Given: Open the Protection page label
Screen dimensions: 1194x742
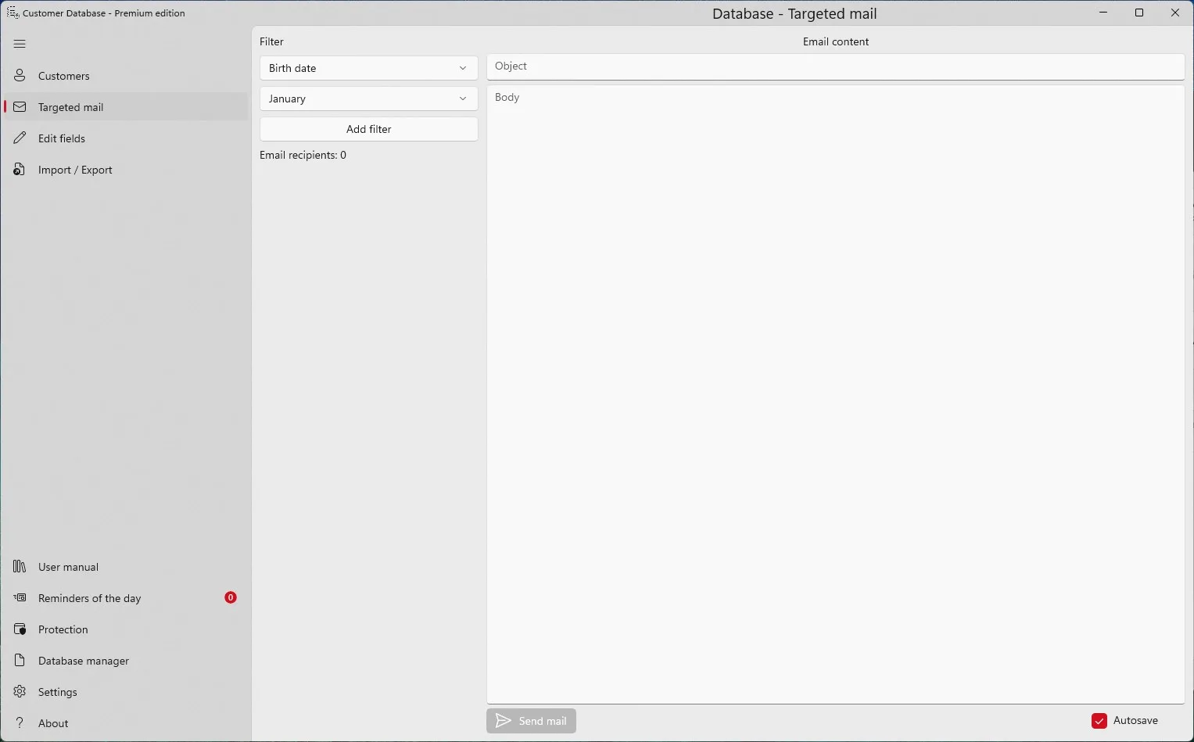Looking at the screenshot, I should click(63, 629).
